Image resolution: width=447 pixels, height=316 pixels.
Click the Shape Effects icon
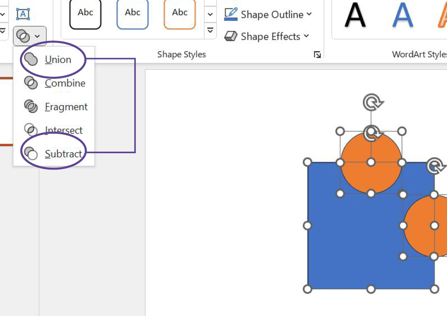point(230,36)
